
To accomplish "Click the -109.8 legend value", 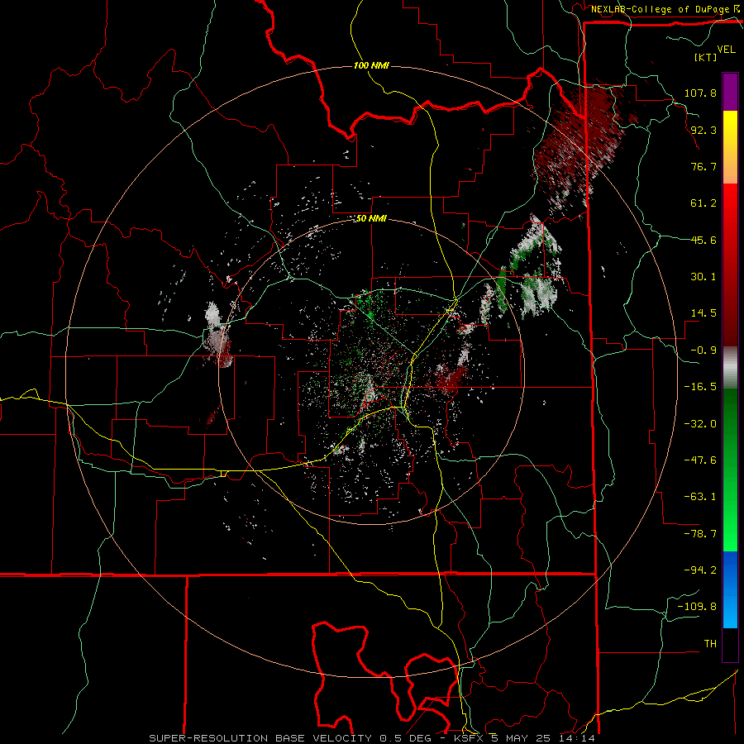I will pyautogui.click(x=697, y=607).
